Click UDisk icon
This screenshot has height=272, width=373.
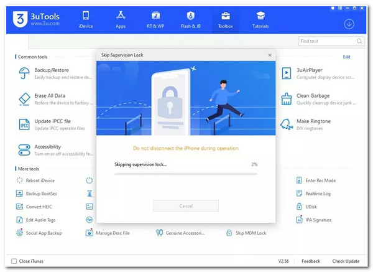pos(299,206)
